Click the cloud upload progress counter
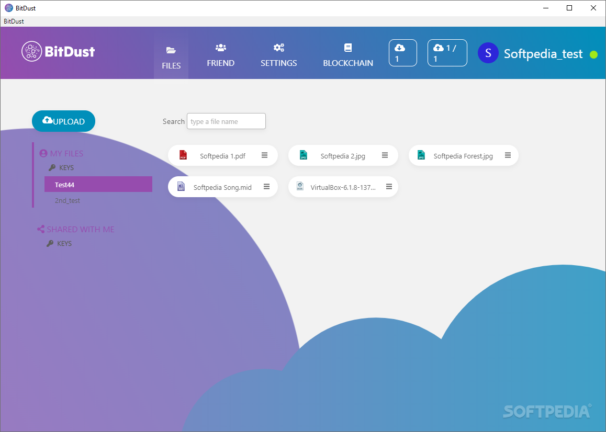The width and height of the screenshot is (606, 432). (x=447, y=53)
